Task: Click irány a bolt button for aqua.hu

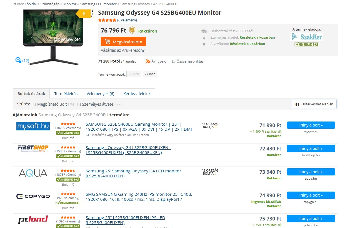Action: [311, 172]
